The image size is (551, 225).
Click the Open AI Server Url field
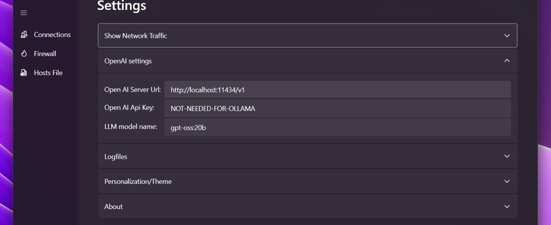tap(337, 90)
